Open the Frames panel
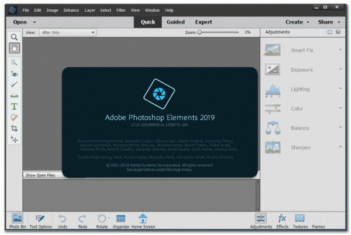 318,226
